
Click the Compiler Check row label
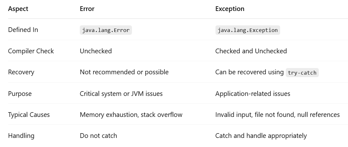[31, 51]
